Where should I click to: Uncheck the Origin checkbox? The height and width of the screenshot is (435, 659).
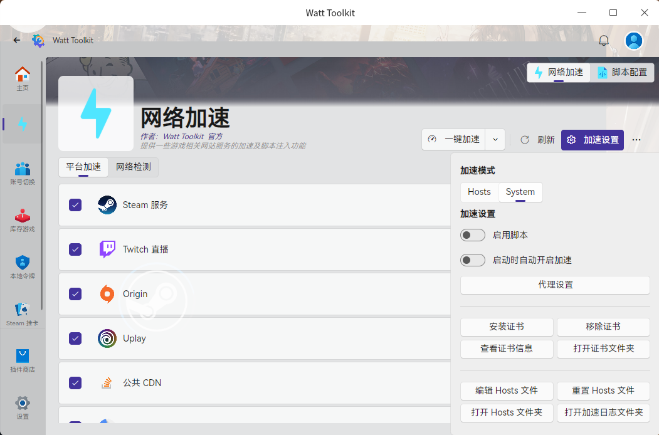click(x=75, y=294)
